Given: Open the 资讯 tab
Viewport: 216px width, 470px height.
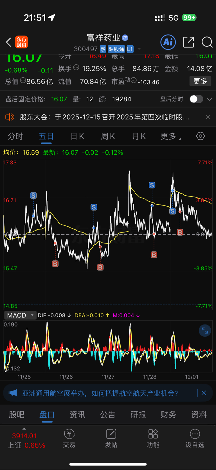Looking at the screenshot, I should coord(77,415).
